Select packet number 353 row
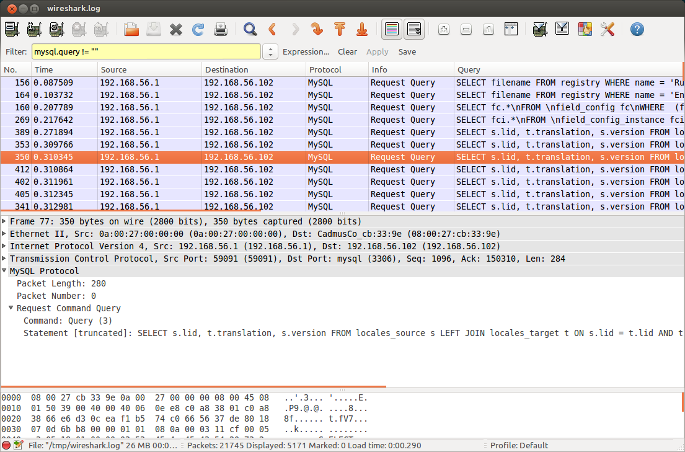This screenshot has width=685, height=452. pyautogui.click(x=342, y=144)
